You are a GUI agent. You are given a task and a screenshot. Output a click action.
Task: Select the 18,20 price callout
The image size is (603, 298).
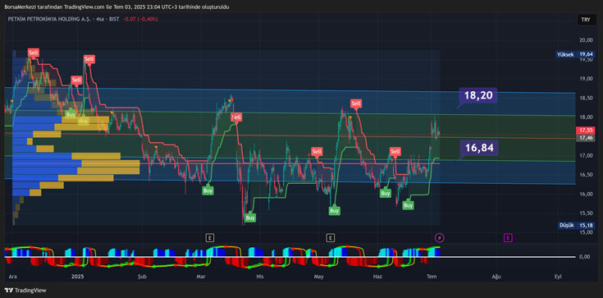[478, 95]
